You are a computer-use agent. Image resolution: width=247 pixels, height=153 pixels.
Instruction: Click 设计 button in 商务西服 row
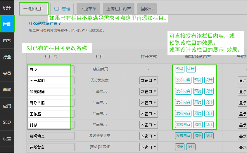coord(209,102)
